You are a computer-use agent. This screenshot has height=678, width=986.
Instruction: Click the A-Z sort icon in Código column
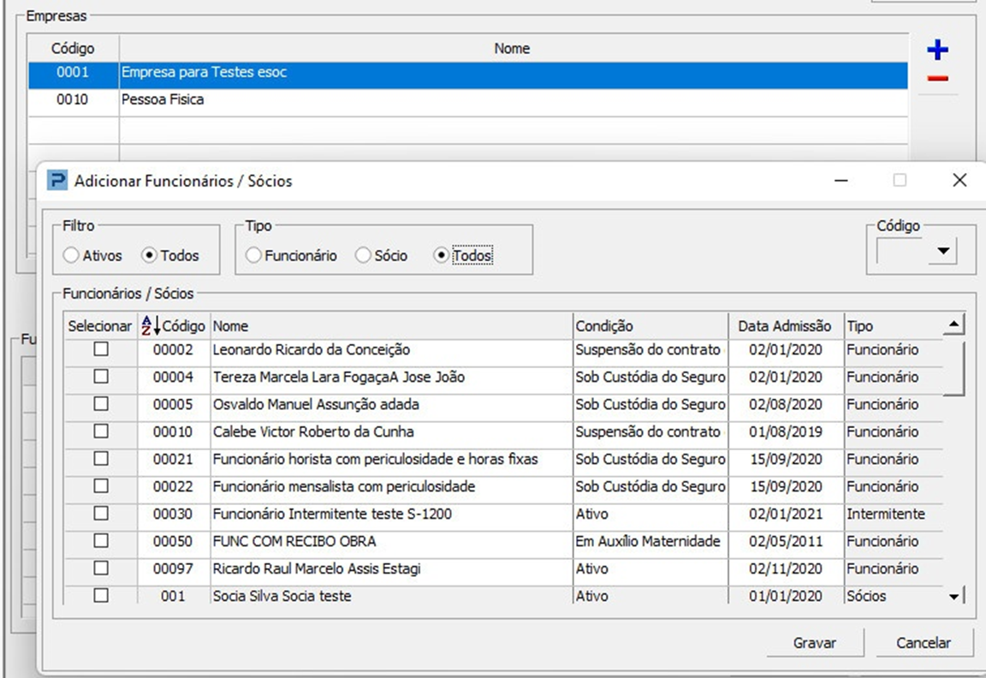(151, 326)
